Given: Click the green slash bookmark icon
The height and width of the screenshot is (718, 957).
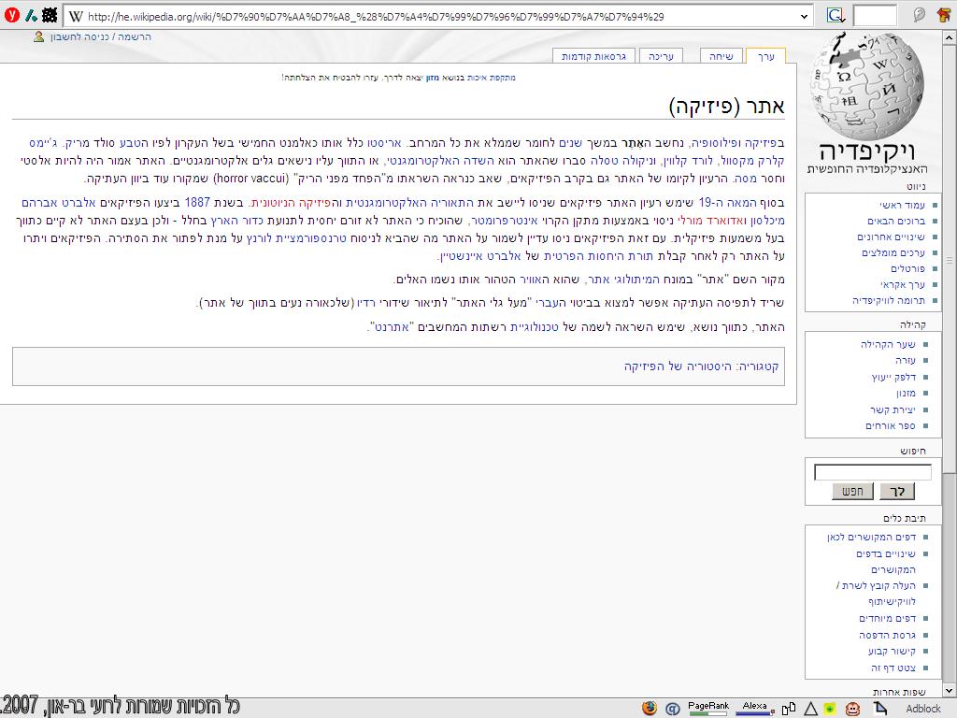Looking at the screenshot, I should click(x=31, y=15).
